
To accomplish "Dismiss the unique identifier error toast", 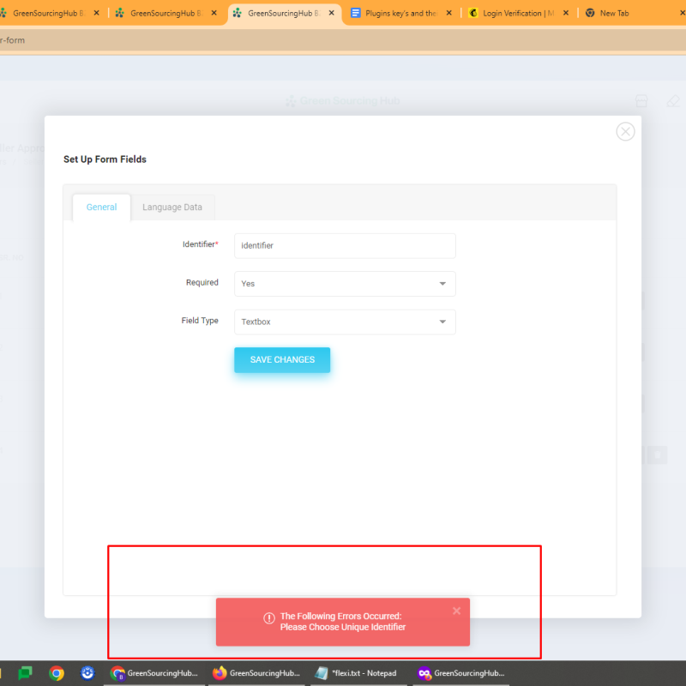I will 456,611.
